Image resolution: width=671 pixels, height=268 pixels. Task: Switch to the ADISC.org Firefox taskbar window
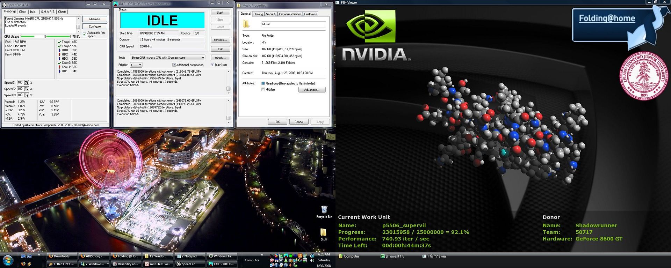click(94, 256)
